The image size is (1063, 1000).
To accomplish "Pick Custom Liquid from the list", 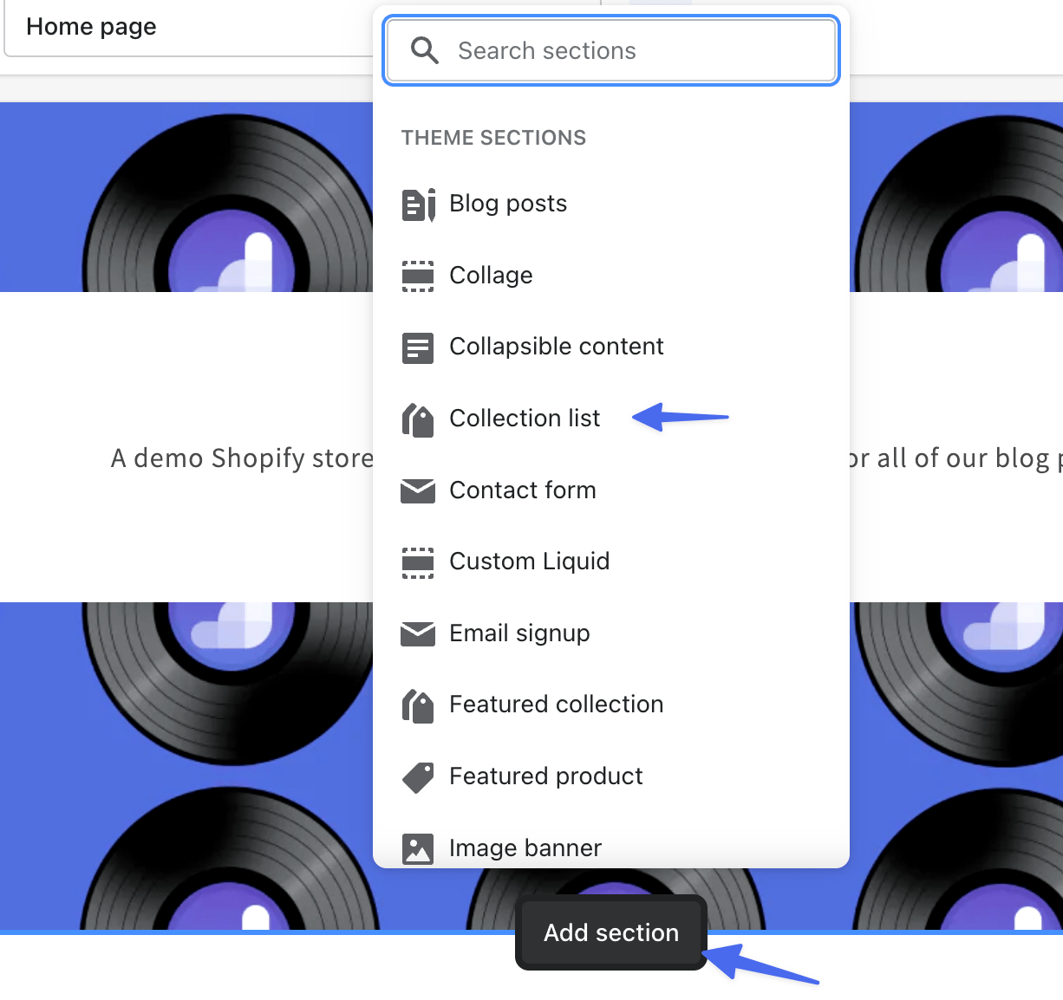I will click(x=529, y=562).
